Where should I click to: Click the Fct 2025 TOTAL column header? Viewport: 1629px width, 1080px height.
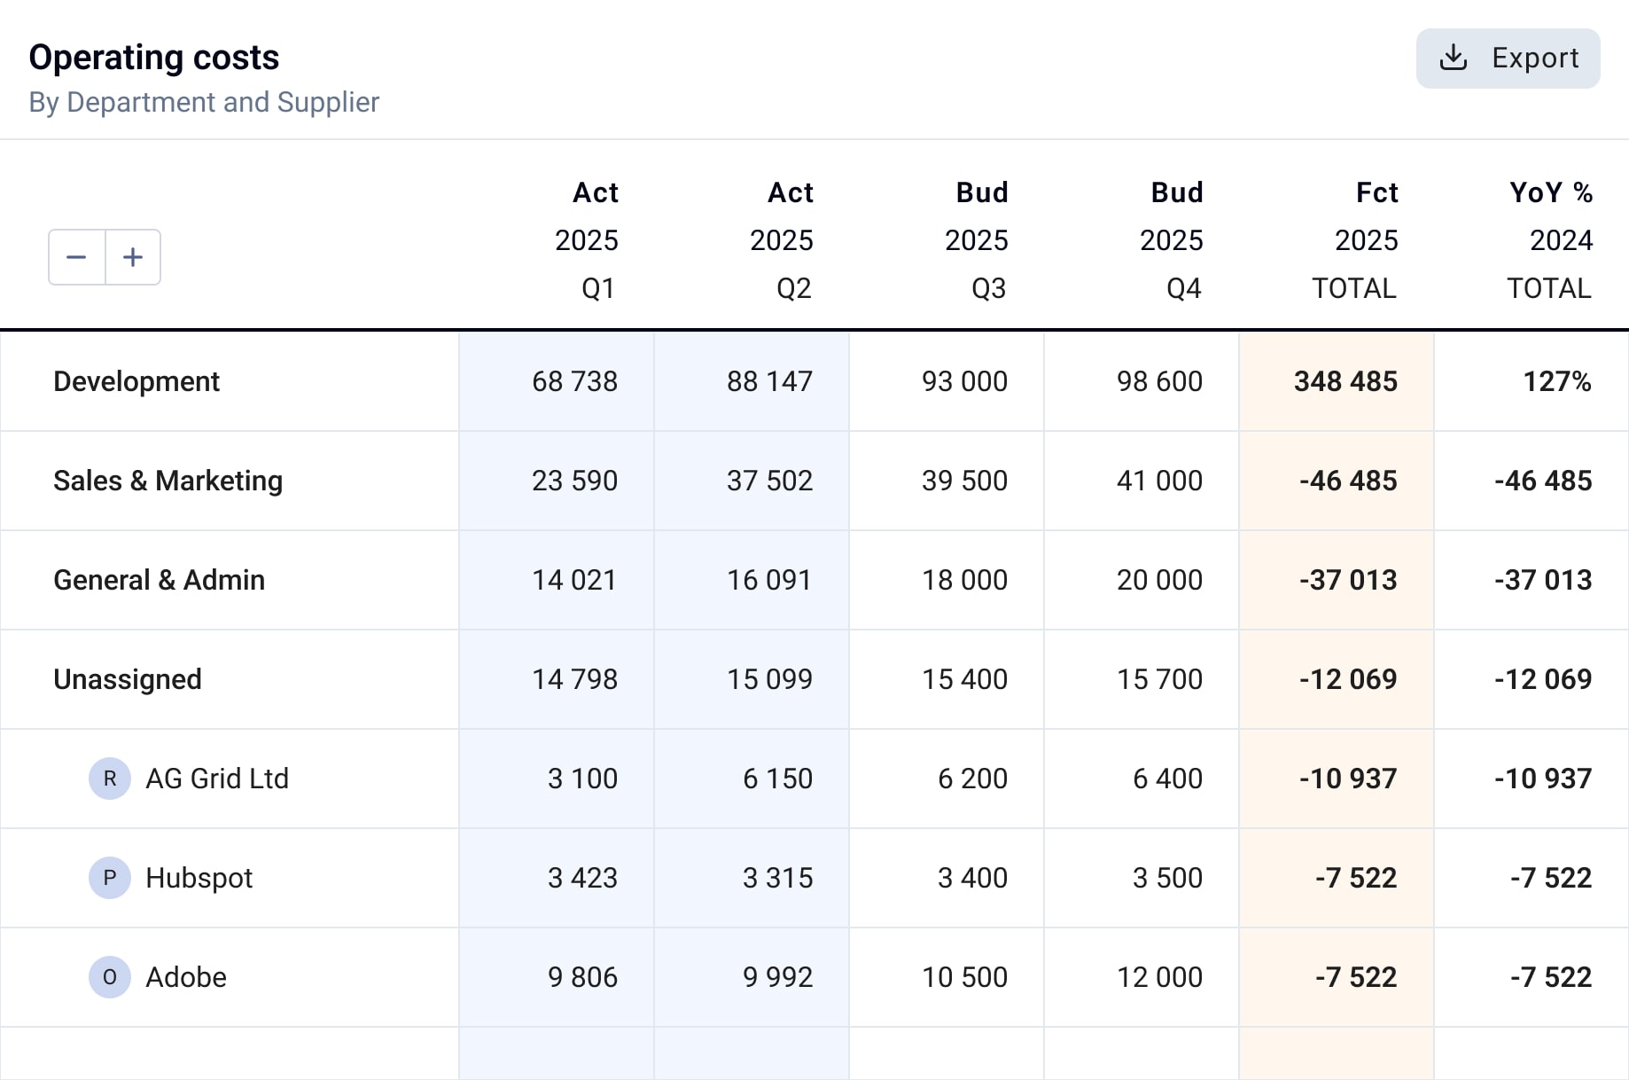pos(1365,240)
